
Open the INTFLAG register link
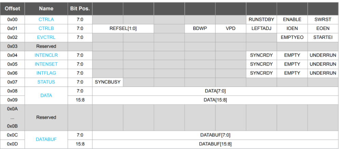[46, 73]
